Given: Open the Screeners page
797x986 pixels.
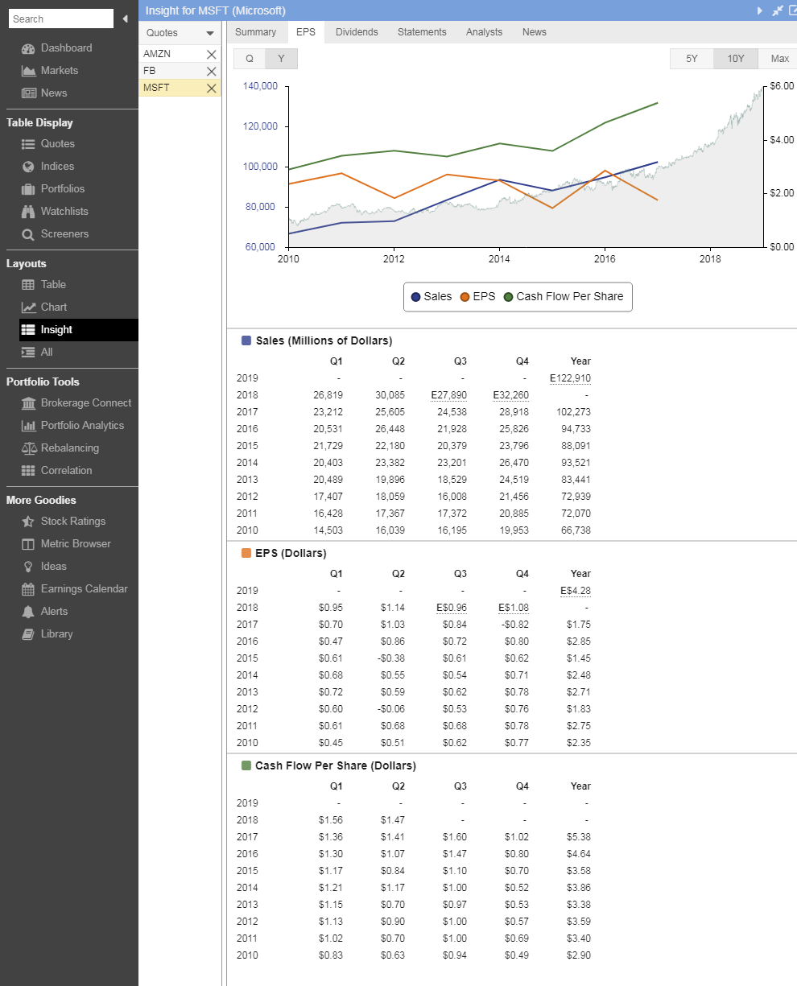Looking at the screenshot, I should coord(55,234).
